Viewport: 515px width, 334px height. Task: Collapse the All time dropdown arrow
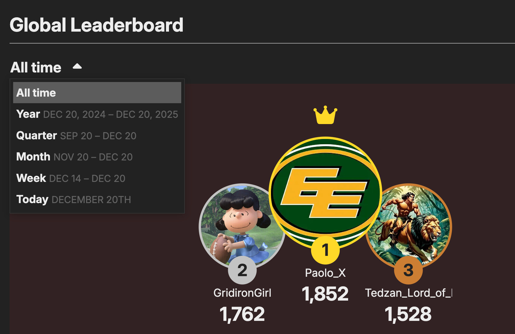click(77, 67)
